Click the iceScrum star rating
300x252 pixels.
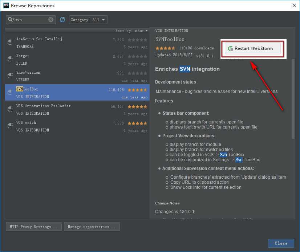(138, 40)
